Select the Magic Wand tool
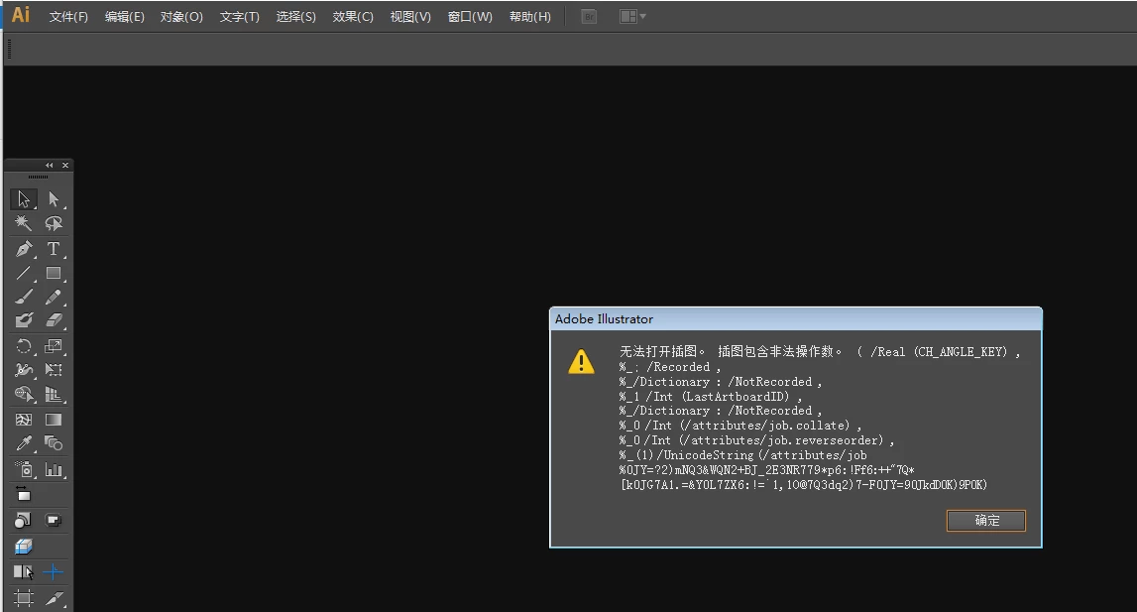This screenshot has width=1137, height=612. point(23,223)
